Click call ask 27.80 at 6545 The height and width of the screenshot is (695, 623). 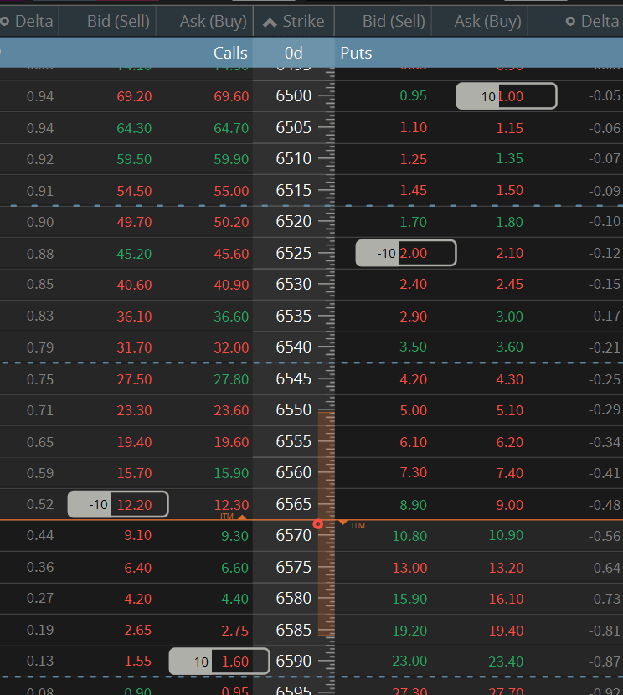231,379
